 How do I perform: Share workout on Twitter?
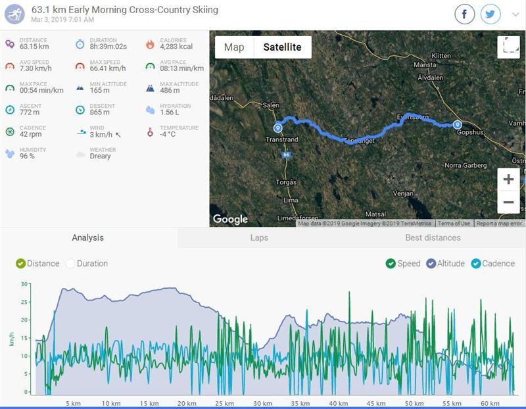coord(490,14)
